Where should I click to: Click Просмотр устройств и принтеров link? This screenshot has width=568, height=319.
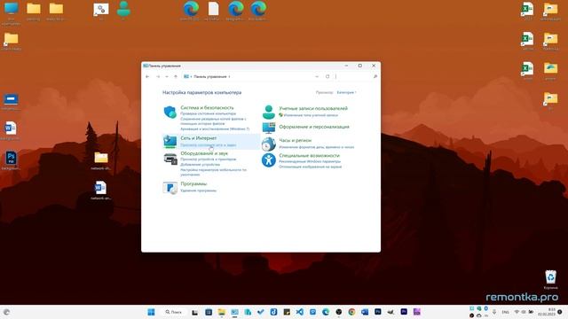point(209,159)
